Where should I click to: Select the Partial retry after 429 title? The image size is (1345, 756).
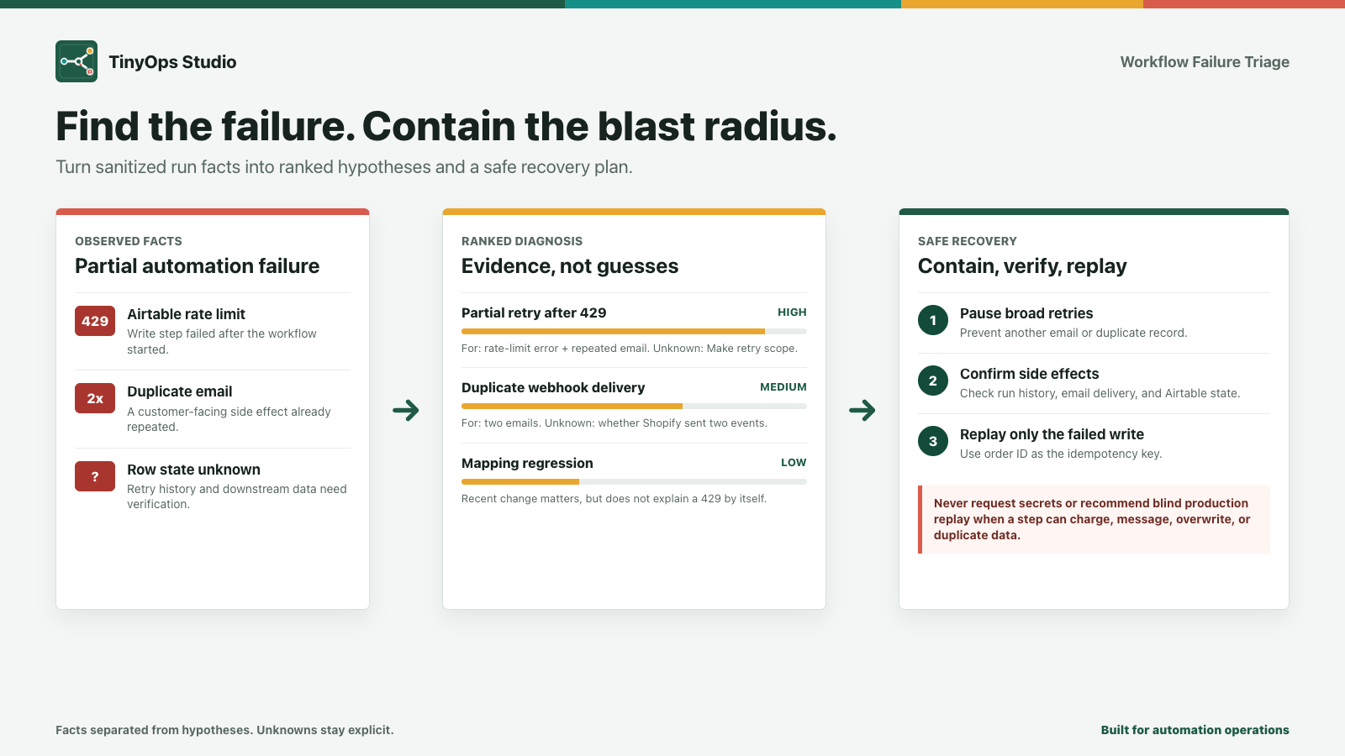534,312
